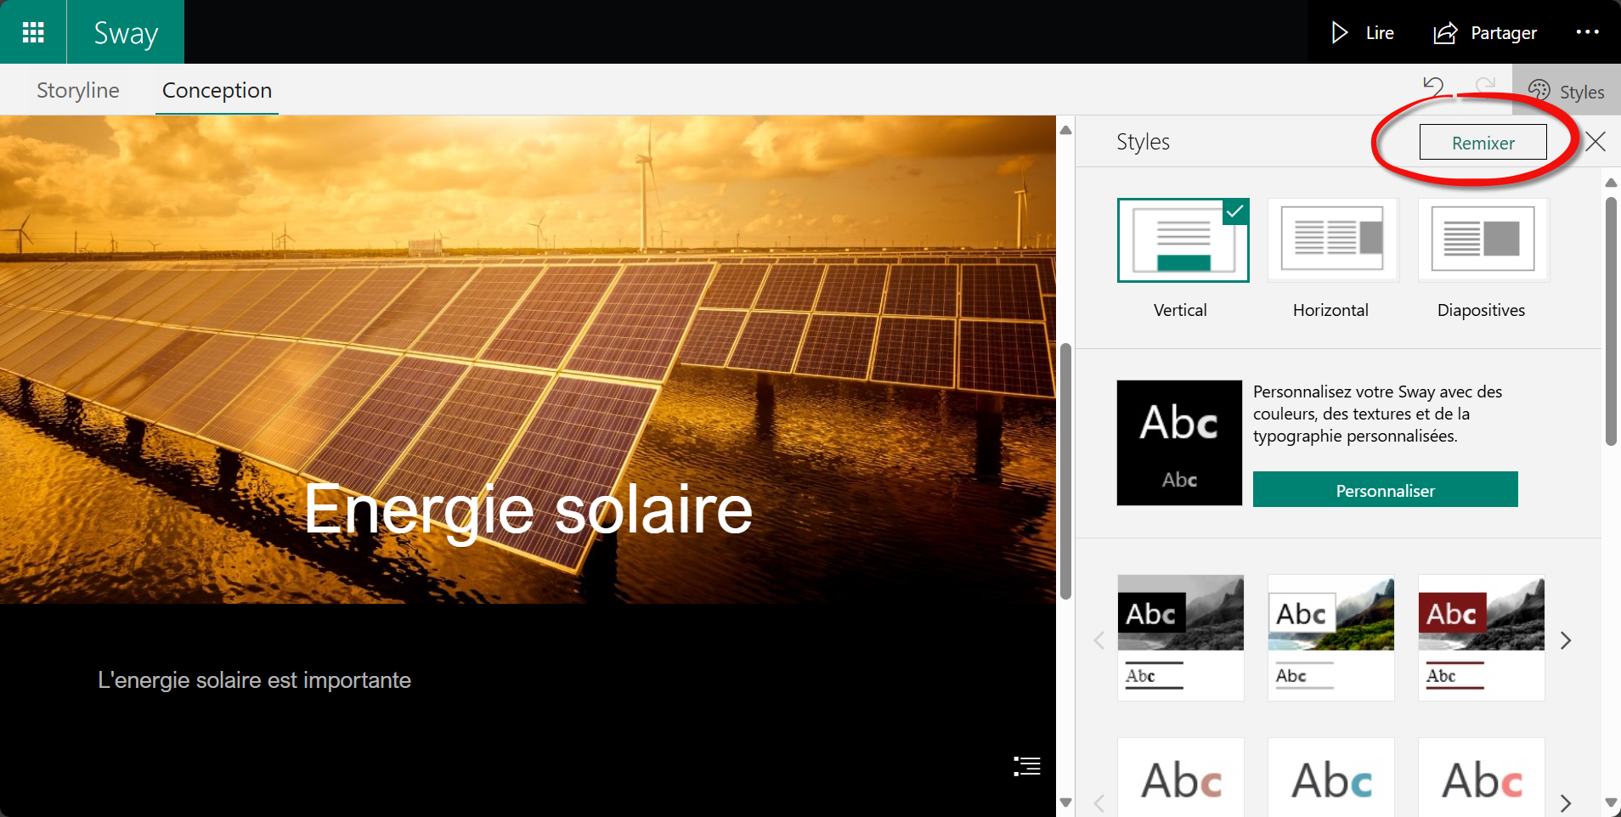This screenshot has height=817, width=1621.
Task: Open the more options ellipsis menu
Action: coord(1587,32)
